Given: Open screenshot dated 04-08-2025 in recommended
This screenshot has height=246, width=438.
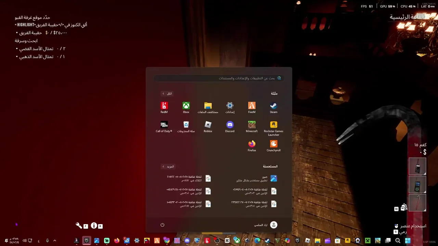Looking at the screenshot, I should coord(255,191).
